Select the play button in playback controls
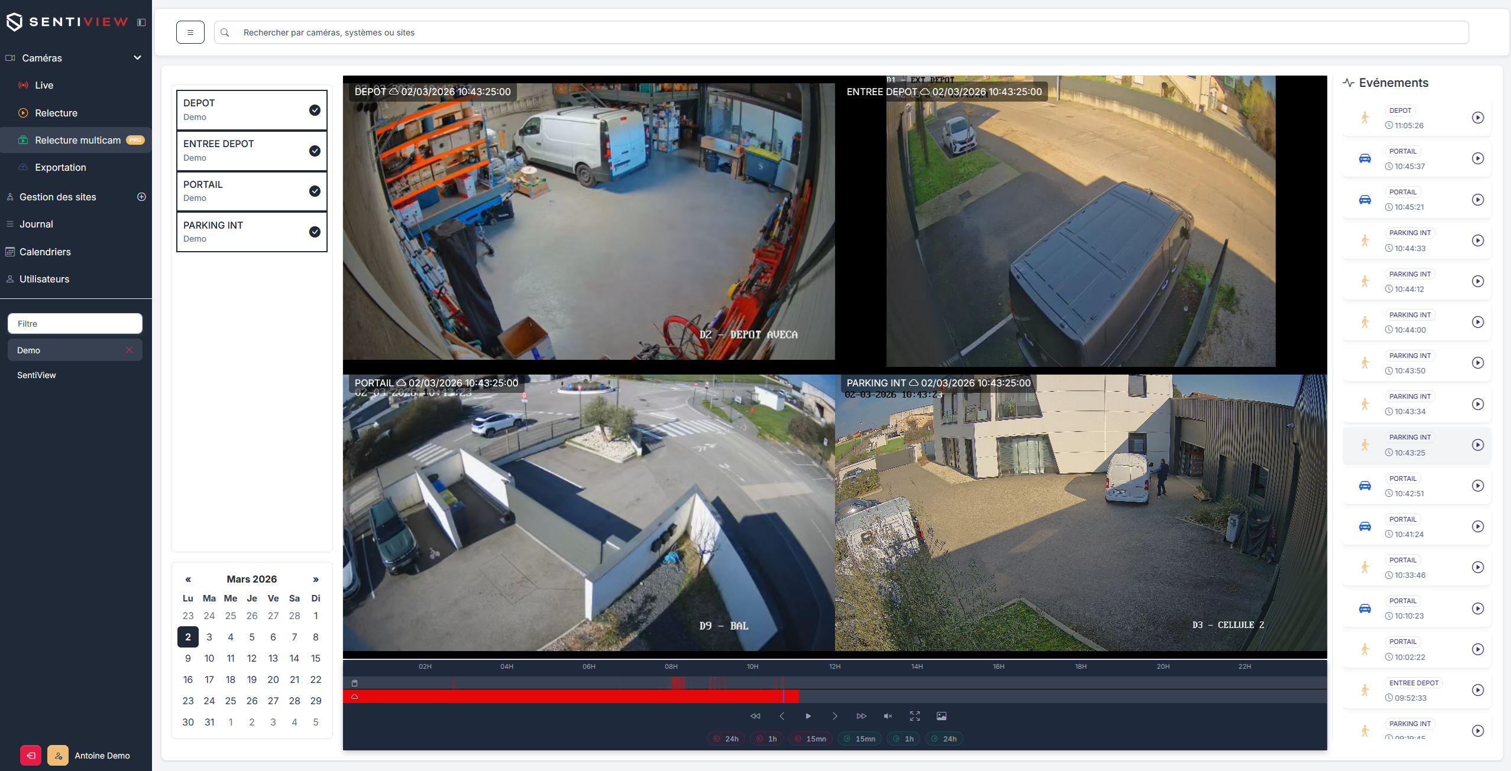The image size is (1511, 771). (808, 715)
